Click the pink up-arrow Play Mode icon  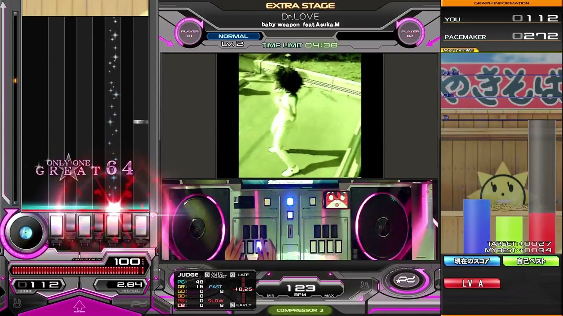click(x=79, y=305)
